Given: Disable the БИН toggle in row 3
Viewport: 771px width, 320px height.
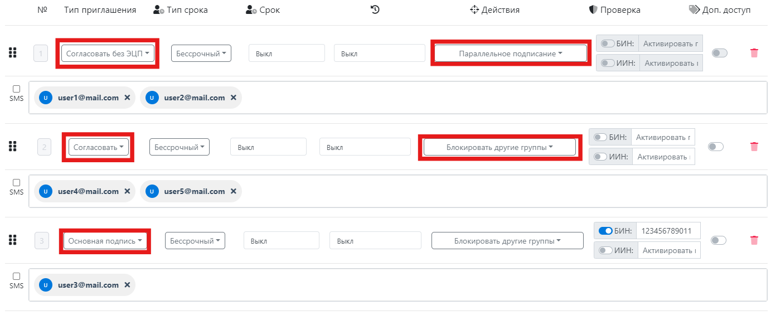Looking at the screenshot, I should point(605,231).
